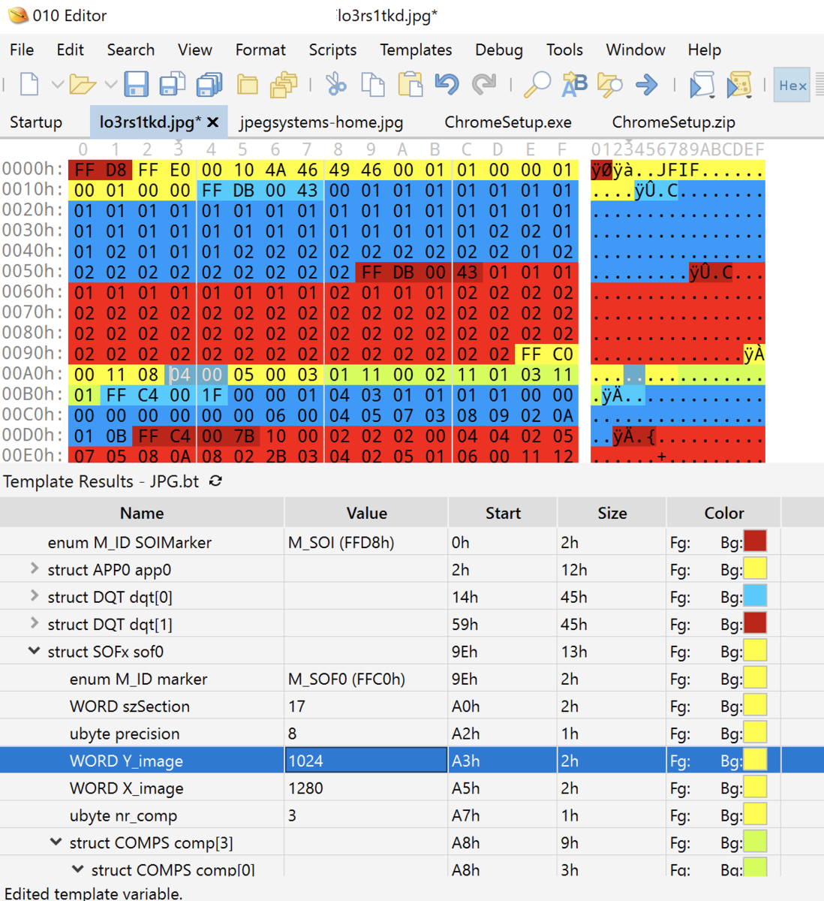Click the Find in Files icon
824x901 pixels.
pyautogui.click(x=610, y=84)
